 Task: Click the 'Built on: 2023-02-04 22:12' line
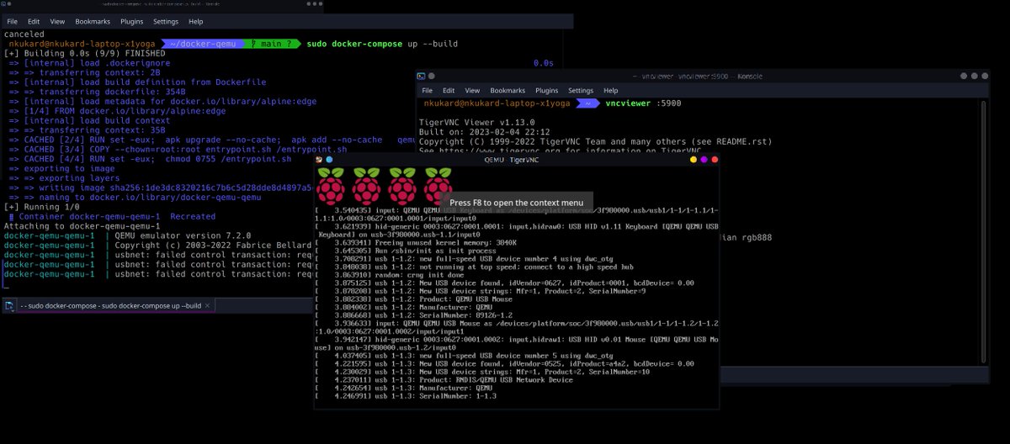(x=484, y=132)
